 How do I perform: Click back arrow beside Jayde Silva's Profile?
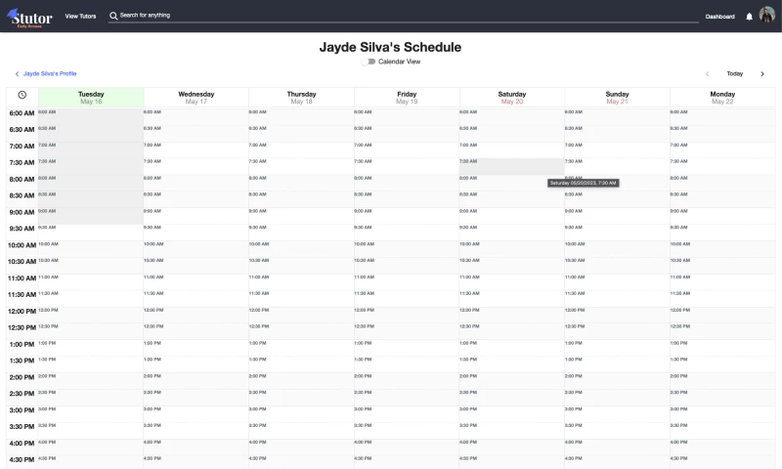[17, 74]
